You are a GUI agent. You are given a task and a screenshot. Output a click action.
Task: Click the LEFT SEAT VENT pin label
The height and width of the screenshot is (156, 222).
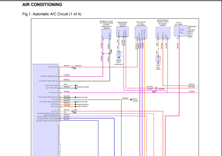52,88
